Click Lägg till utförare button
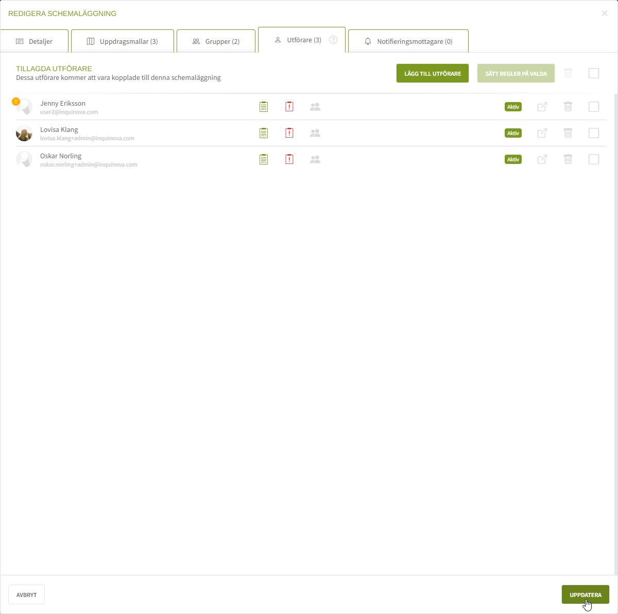 (x=433, y=73)
